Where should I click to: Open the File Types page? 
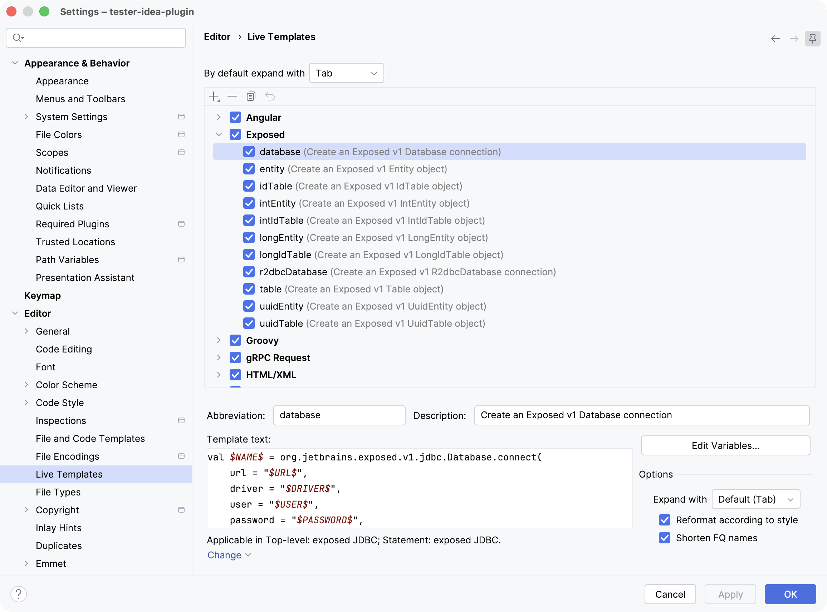click(58, 492)
